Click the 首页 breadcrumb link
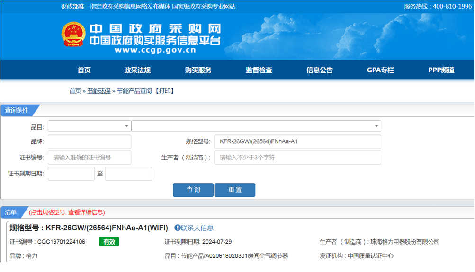This screenshot has width=475, height=272. 75,91
